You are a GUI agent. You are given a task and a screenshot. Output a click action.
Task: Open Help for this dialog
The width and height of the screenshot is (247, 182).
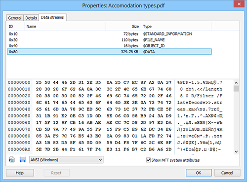coord(20,173)
